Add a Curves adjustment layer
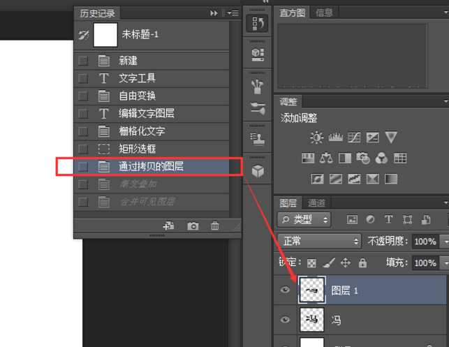 354,138
